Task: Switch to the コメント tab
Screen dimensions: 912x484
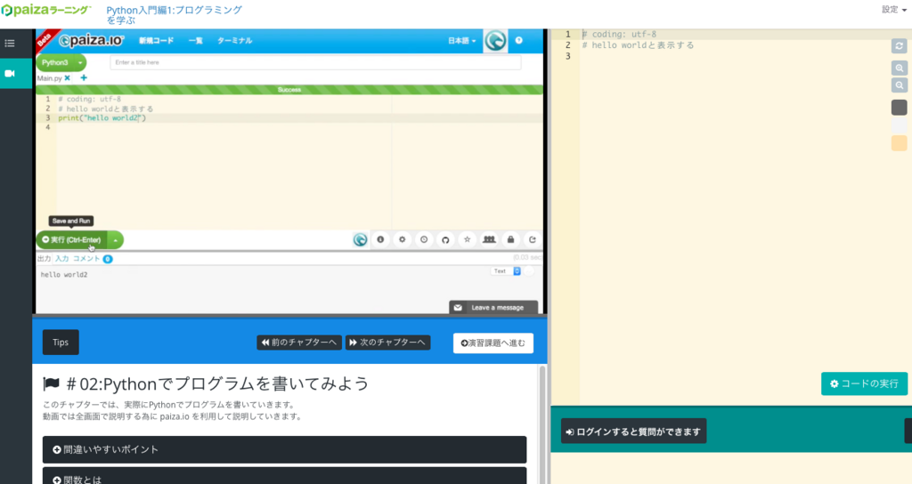Action: point(86,259)
